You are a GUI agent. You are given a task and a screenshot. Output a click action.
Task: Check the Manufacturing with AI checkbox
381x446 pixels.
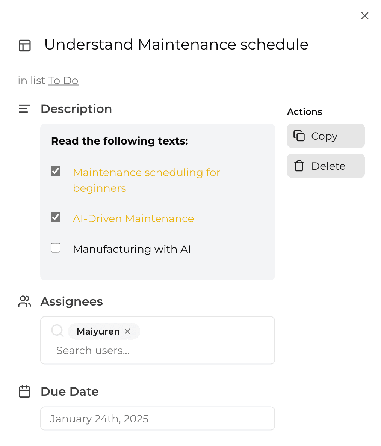[56, 248]
